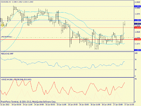This screenshot has height=106, width=141.
Task: Click the blue 1.3254 price level tag
Action: 137,50
